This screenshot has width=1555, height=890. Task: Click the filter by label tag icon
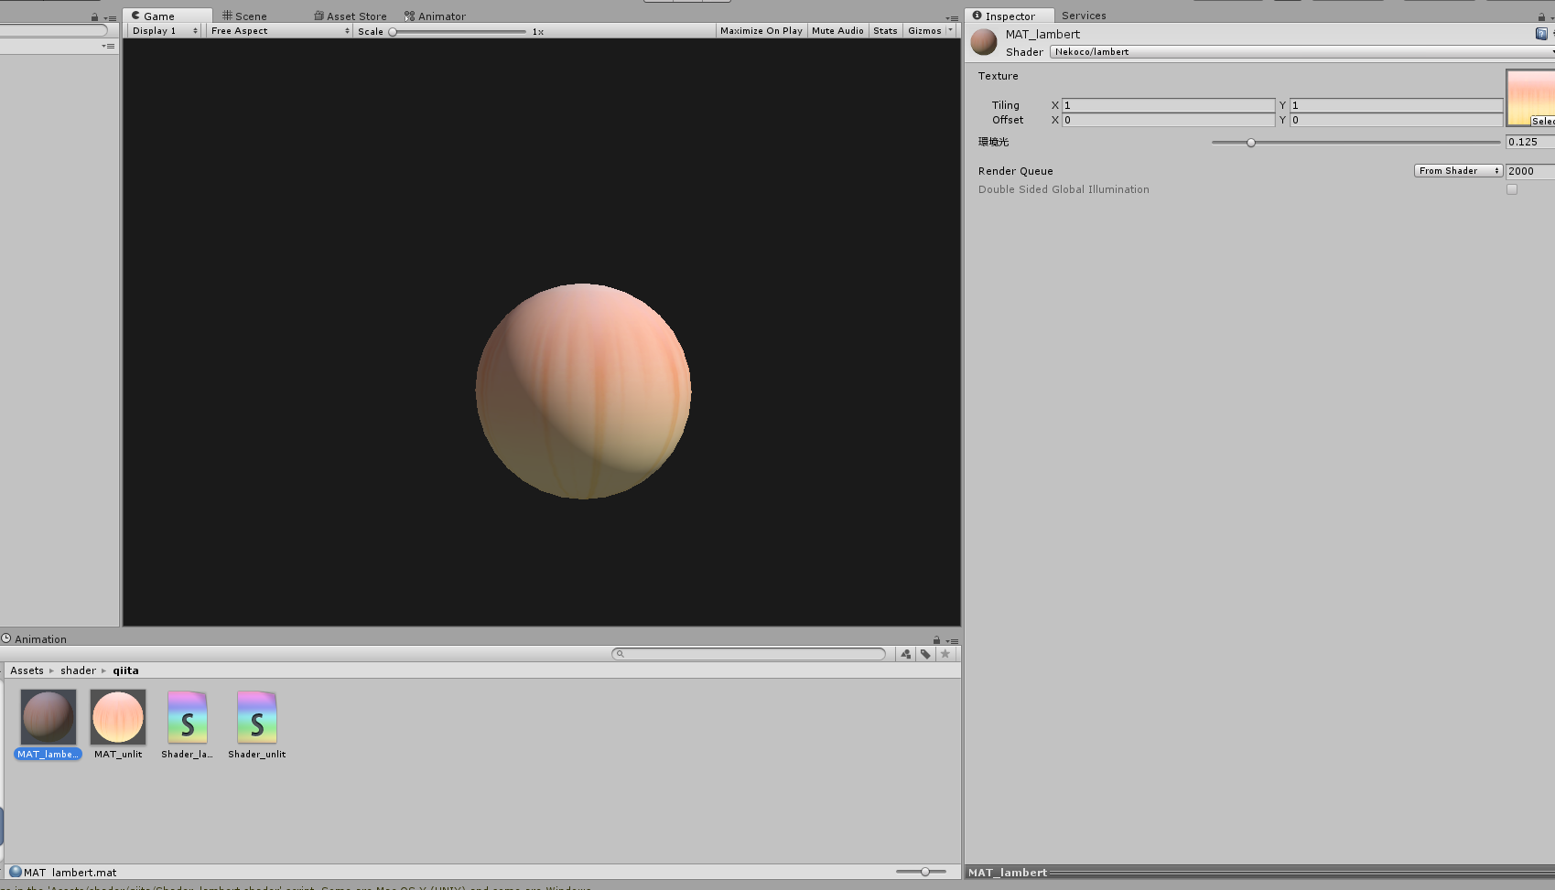click(x=924, y=654)
